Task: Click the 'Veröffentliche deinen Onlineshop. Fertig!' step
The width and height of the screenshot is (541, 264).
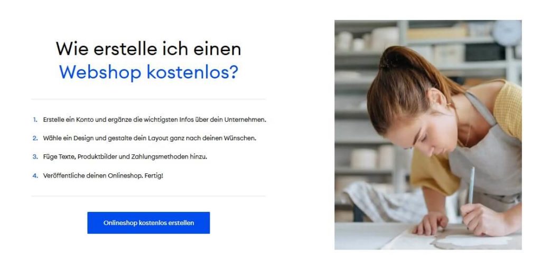Action: tap(103, 175)
